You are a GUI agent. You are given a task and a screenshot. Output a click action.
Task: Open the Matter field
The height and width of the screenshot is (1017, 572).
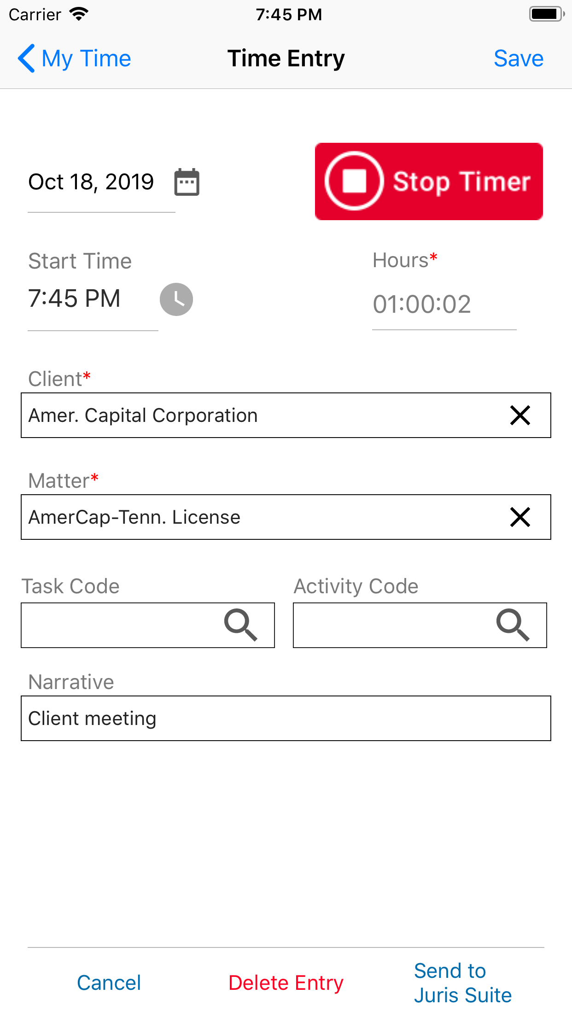pyautogui.click(x=286, y=517)
